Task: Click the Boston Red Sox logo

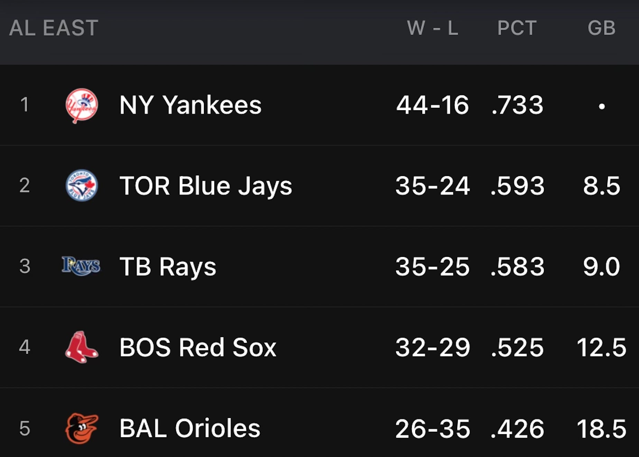Action: [x=82, y=347]
